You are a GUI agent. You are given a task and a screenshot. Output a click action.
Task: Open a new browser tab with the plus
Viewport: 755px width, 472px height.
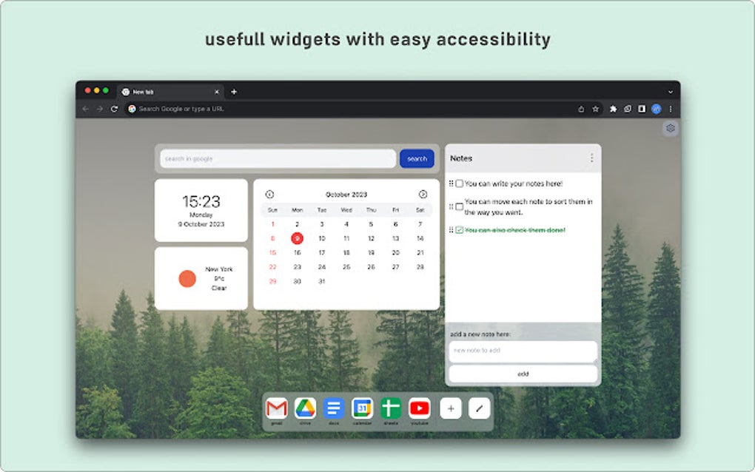pos(234,92)
